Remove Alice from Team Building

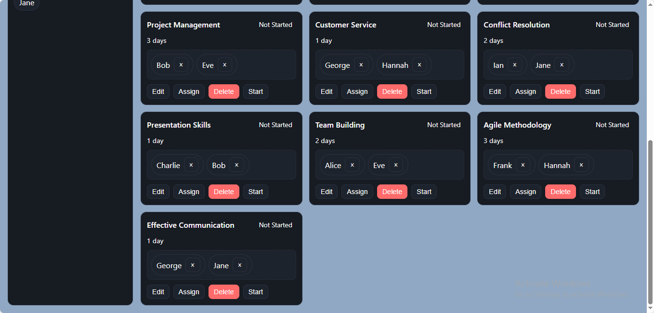click(352, 165)
